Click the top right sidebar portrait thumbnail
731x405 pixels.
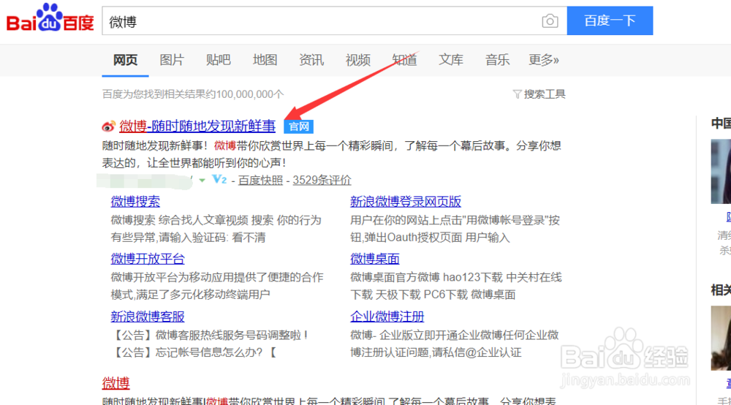[721, 172]
